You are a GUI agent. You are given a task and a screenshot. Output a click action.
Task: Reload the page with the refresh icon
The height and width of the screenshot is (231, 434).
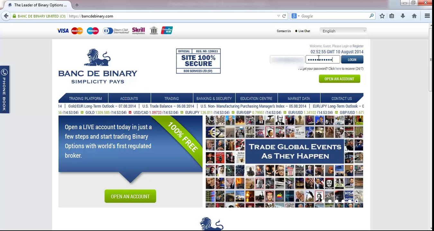tap(284, 16)
